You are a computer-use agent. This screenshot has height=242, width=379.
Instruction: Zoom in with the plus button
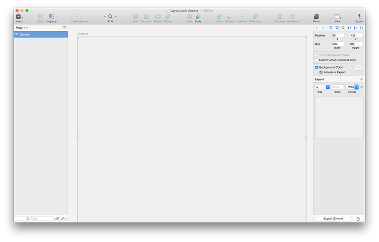point(116,17)
